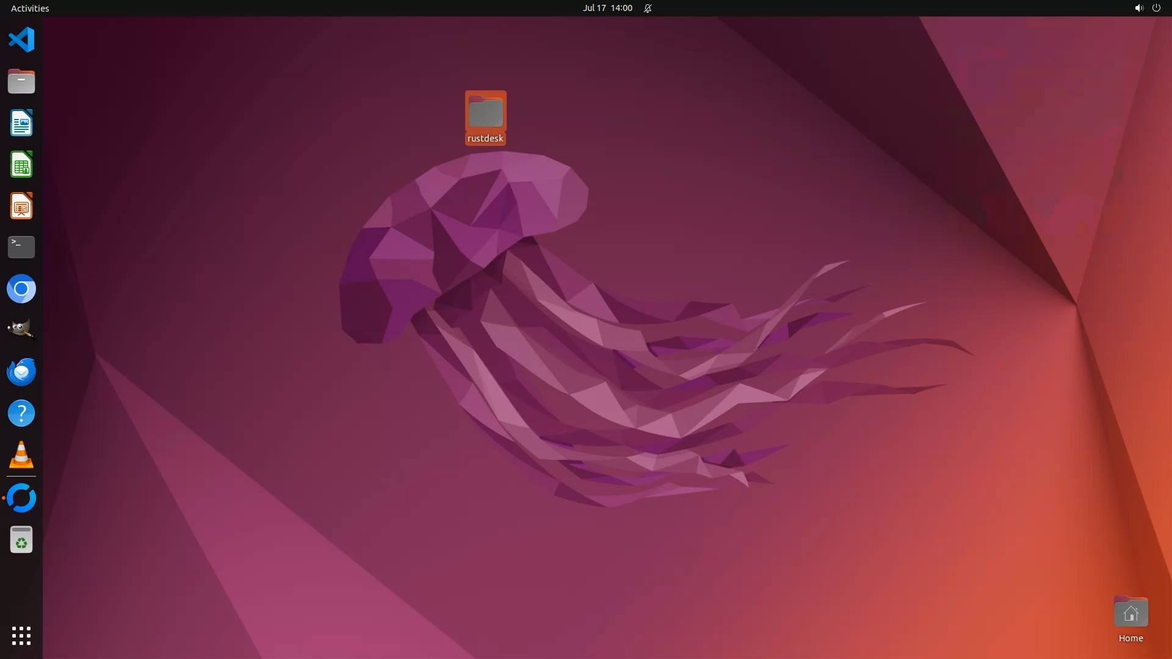
Task: Click the volume icon in top bar
Action: point(1138,8)
